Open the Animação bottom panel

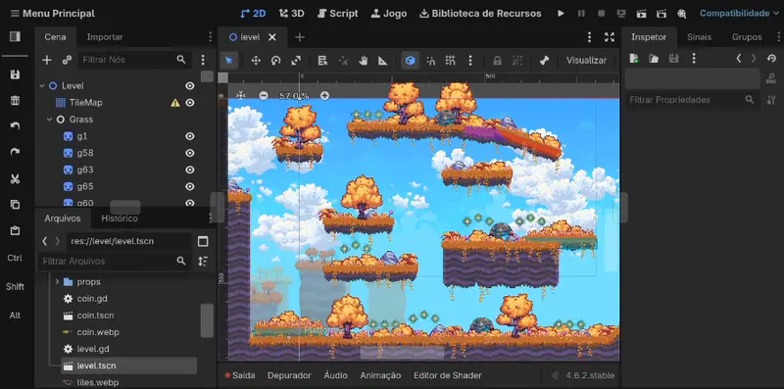(380, 375)
